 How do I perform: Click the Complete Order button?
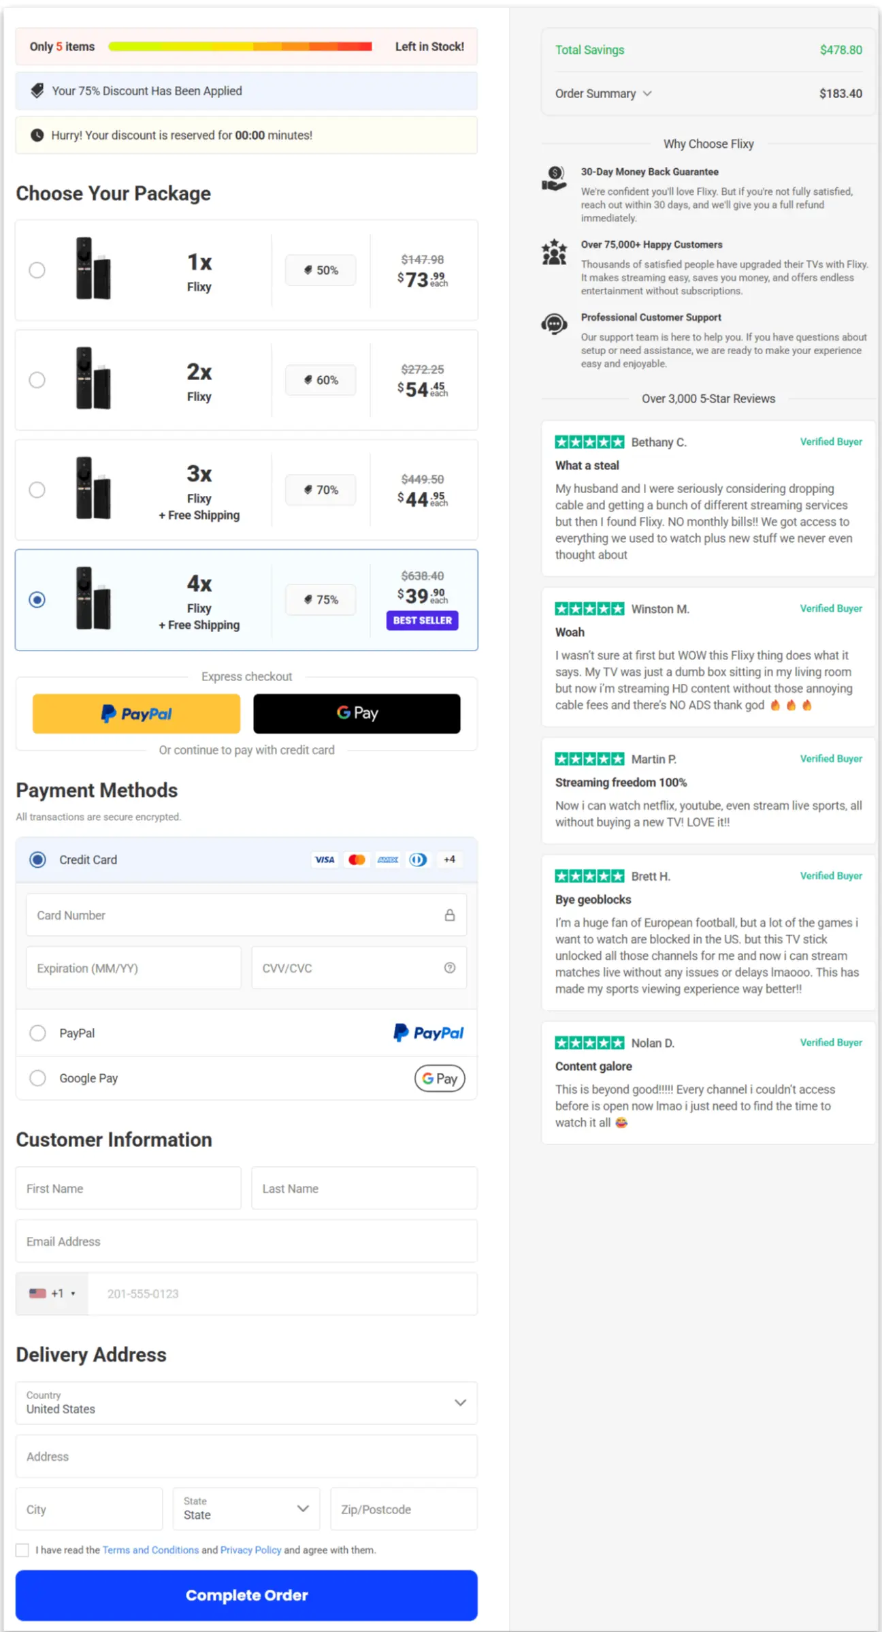246,1595
